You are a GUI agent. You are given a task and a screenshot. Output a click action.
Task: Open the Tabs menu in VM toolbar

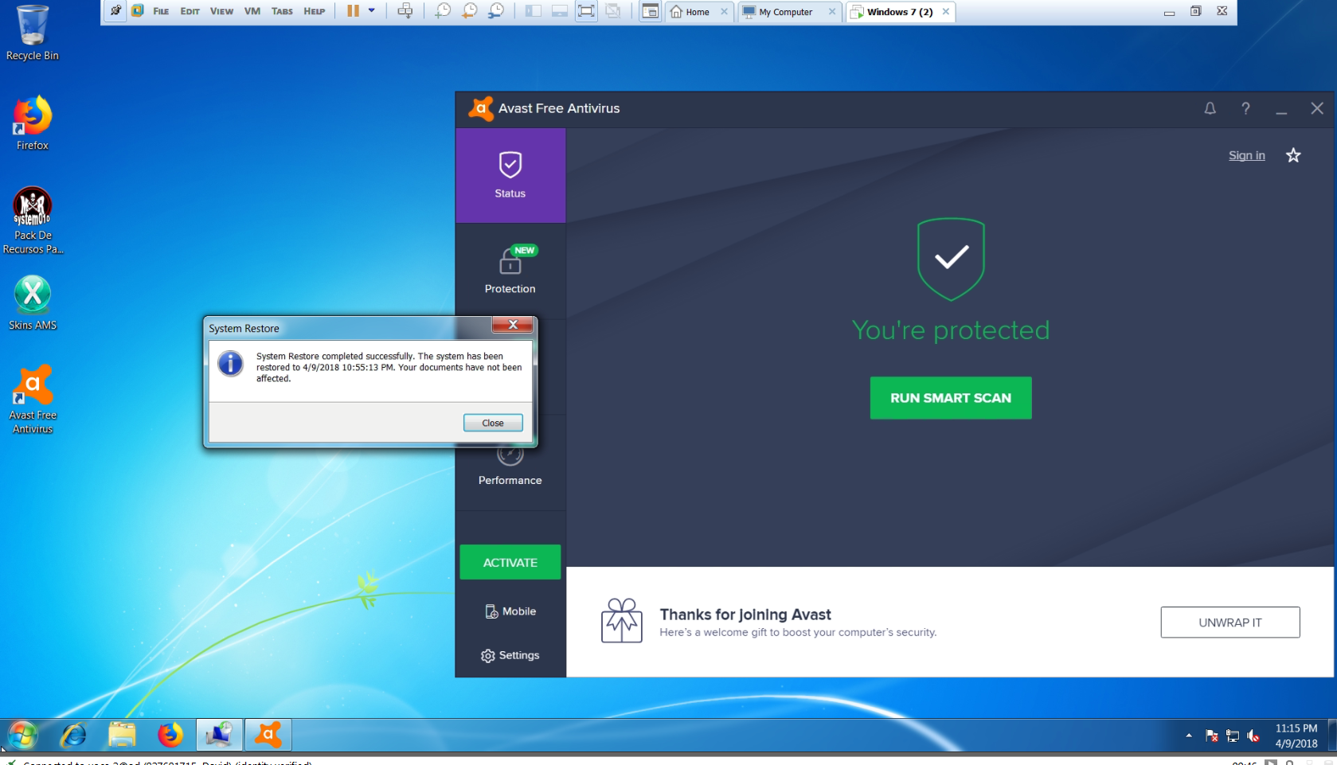click(x=282, y=11)
